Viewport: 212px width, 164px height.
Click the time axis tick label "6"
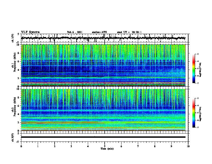pos(121,146)
